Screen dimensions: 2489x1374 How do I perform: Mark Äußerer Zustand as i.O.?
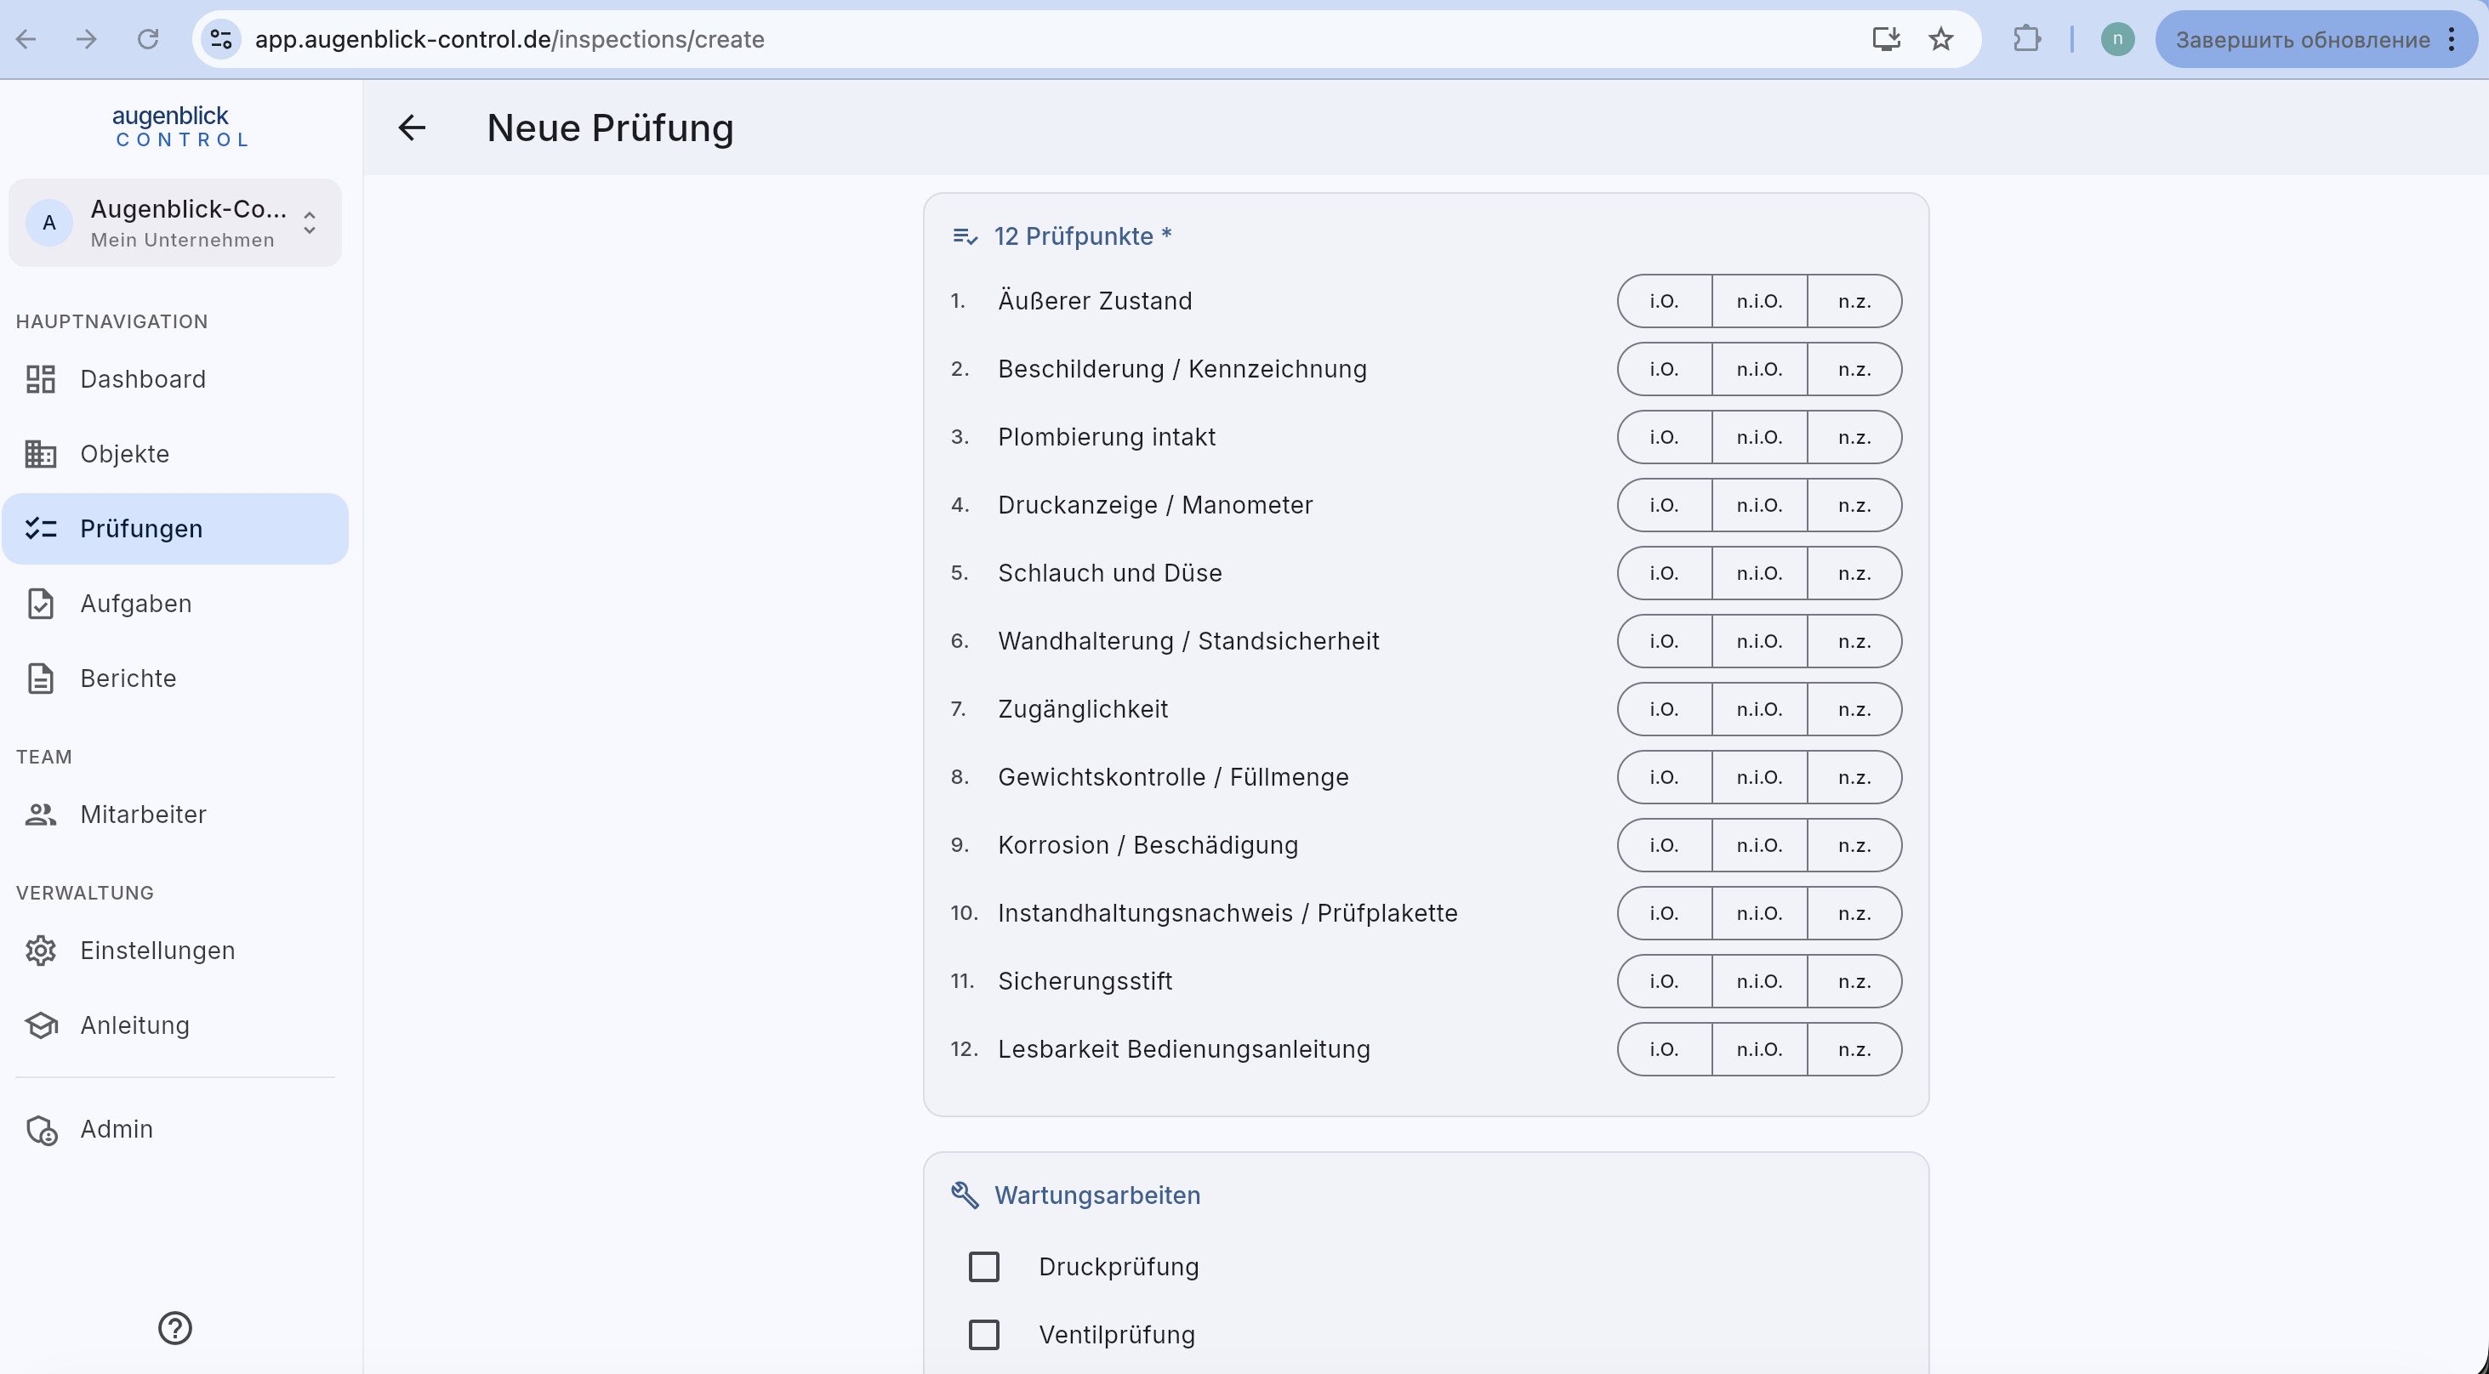point(1664,301)
